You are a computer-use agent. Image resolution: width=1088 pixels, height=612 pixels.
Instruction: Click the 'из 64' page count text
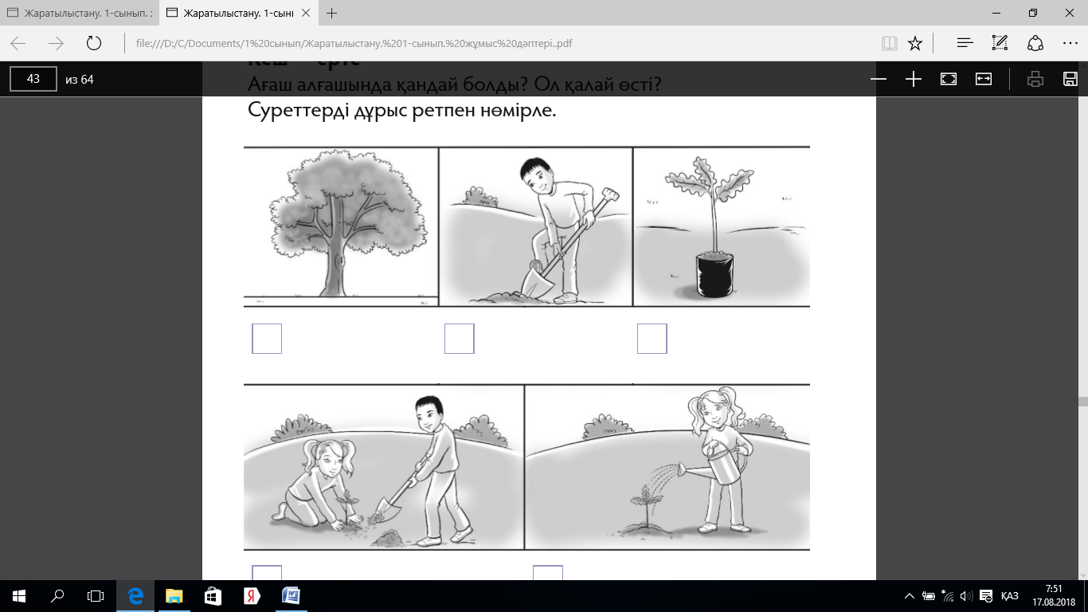(x=80, y=79)
